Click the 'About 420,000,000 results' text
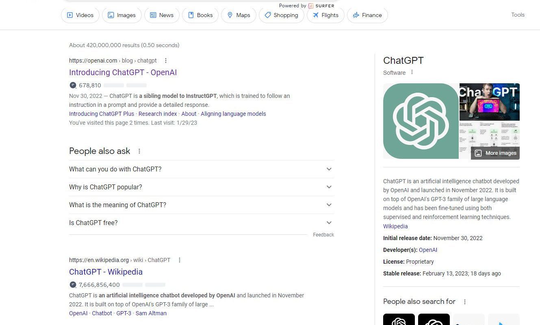 coord(124,45)
